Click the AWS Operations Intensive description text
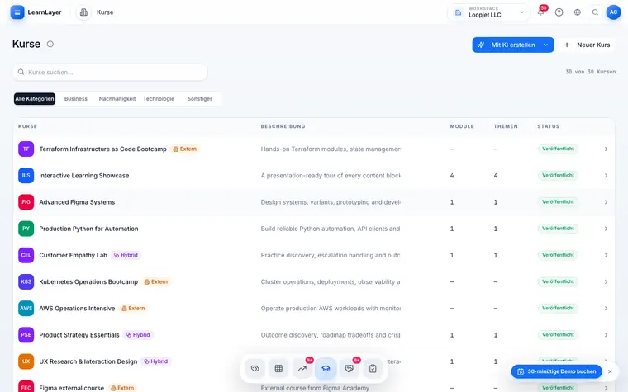The image size is (628, 392). pyautogui.click(x=331, y=309)
